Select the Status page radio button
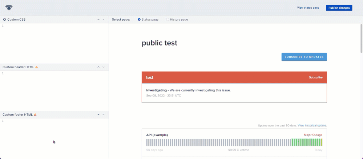 point(139,20)
